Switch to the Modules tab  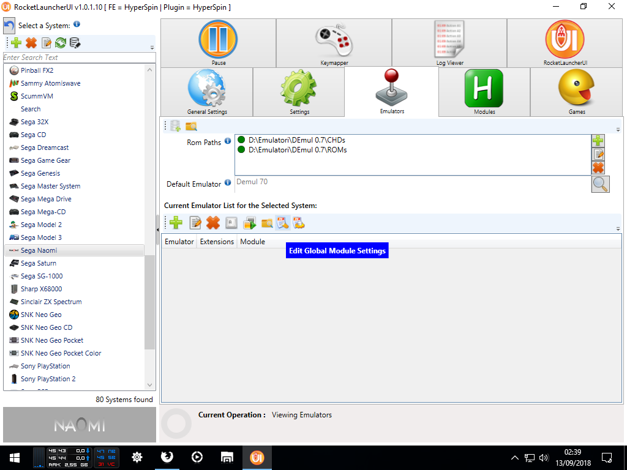484,92
